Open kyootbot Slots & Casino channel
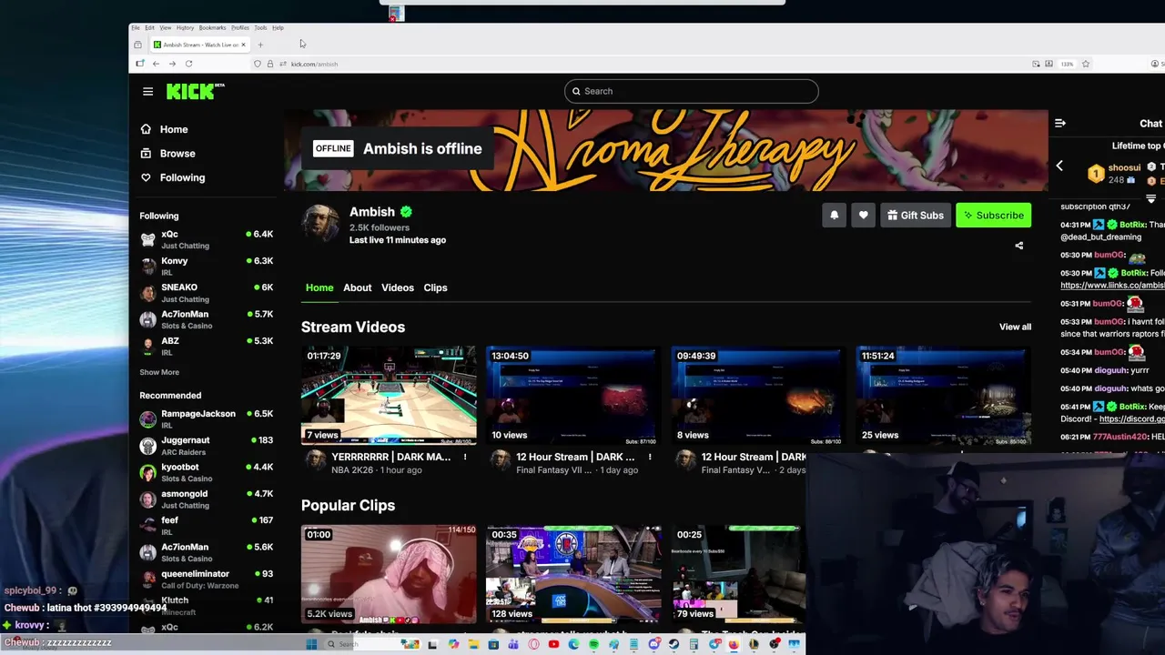 click(206, 472)
